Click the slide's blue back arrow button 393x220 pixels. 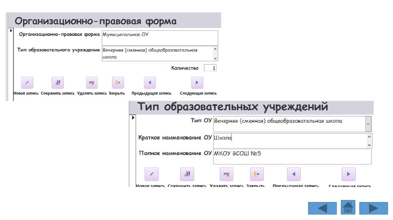[x=322, y=208]
